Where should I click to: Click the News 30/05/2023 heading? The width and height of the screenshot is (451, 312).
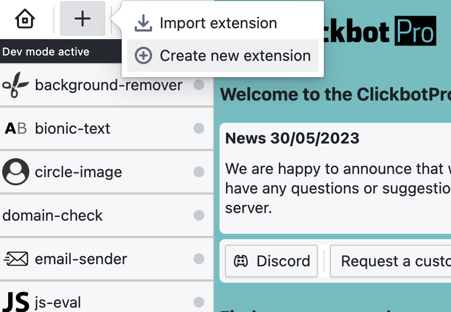point(292,138)
